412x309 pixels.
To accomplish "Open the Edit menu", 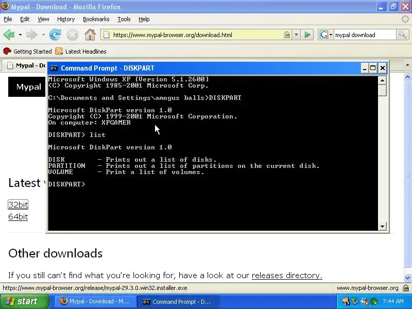I will click(25, 19).
